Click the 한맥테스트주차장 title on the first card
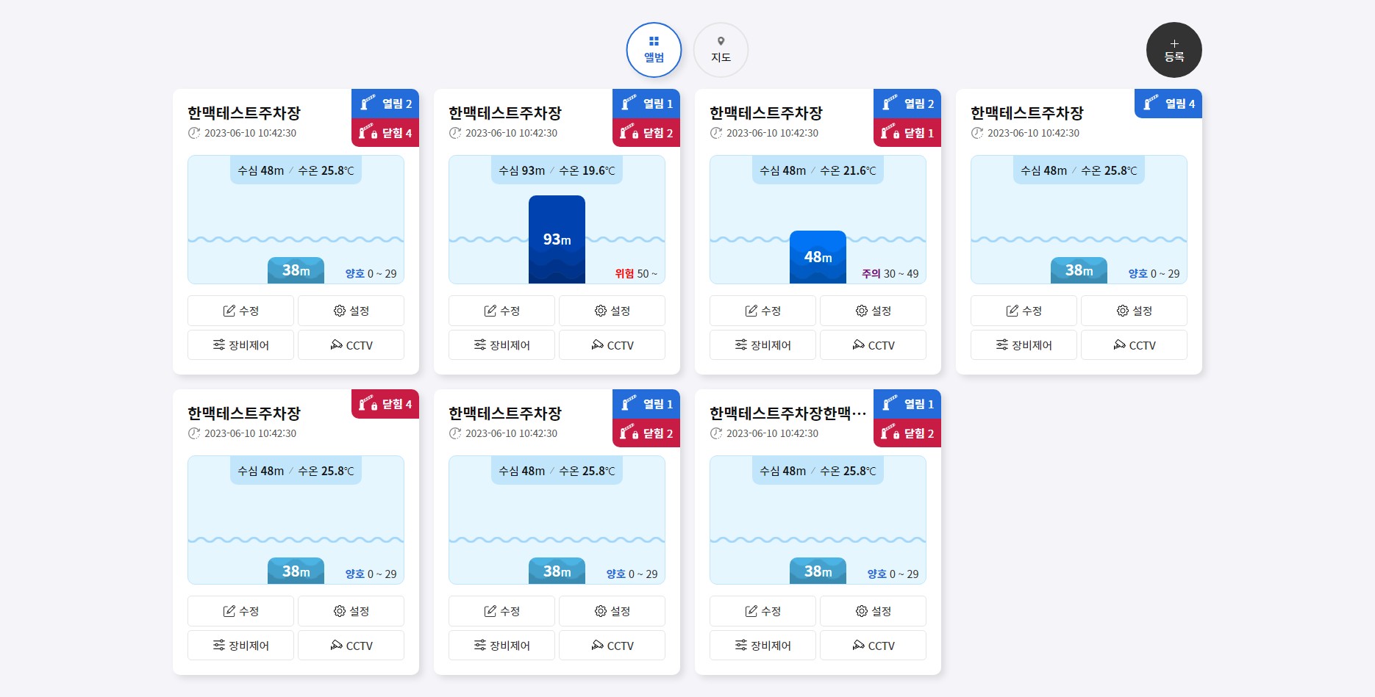The image size is (1375, 697). click(242, 113)
